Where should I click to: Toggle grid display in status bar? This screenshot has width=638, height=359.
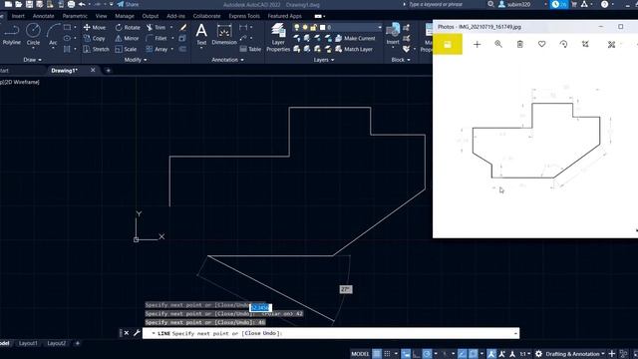(377, 354)
